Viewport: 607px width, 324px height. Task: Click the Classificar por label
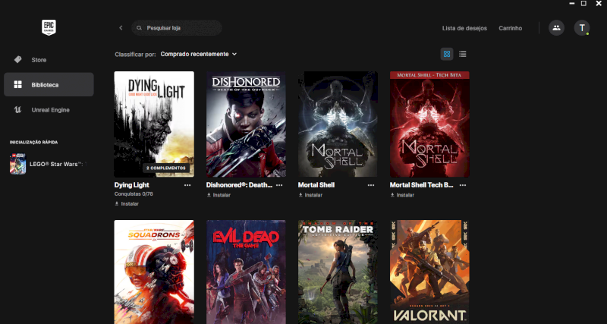click(136, 55)
